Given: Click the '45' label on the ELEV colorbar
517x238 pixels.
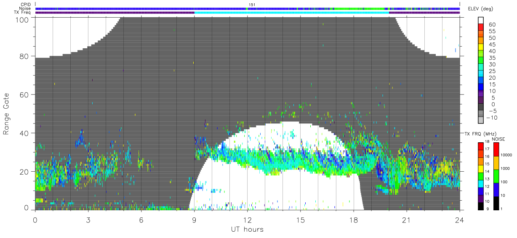Looking at the screenshot, I should coord(491,45).
